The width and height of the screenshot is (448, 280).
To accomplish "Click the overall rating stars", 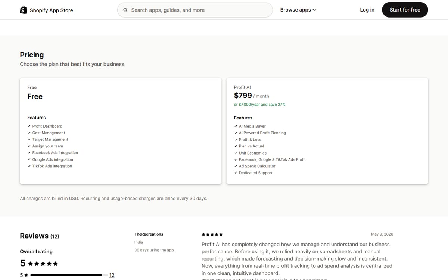I will (x=43, y=264).
